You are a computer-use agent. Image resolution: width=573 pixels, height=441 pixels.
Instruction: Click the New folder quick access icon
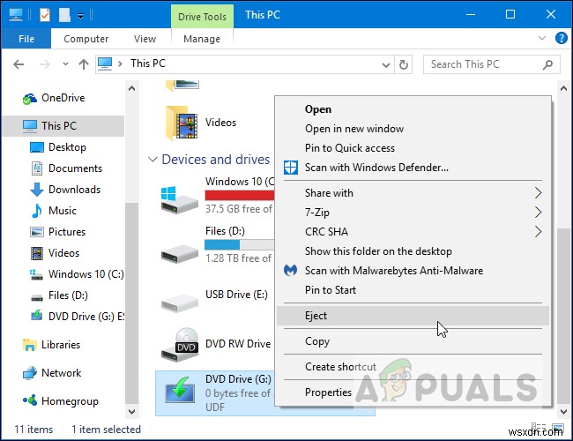click(x=64, y=15)
